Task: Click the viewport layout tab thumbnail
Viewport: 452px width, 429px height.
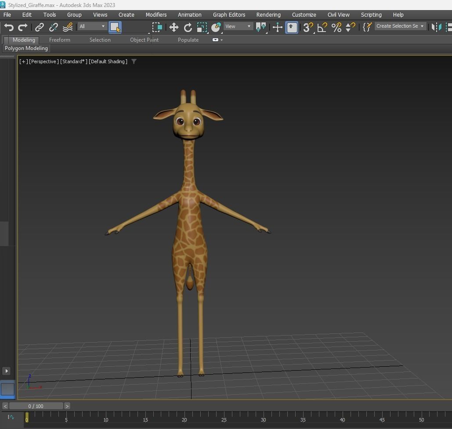Action: pyautogui.click(x=7, y=389)
